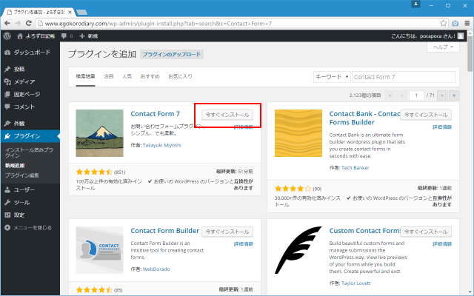Open the Takayuki Miyoshi author link
474x296 pixels.
(x=163, y=145)
